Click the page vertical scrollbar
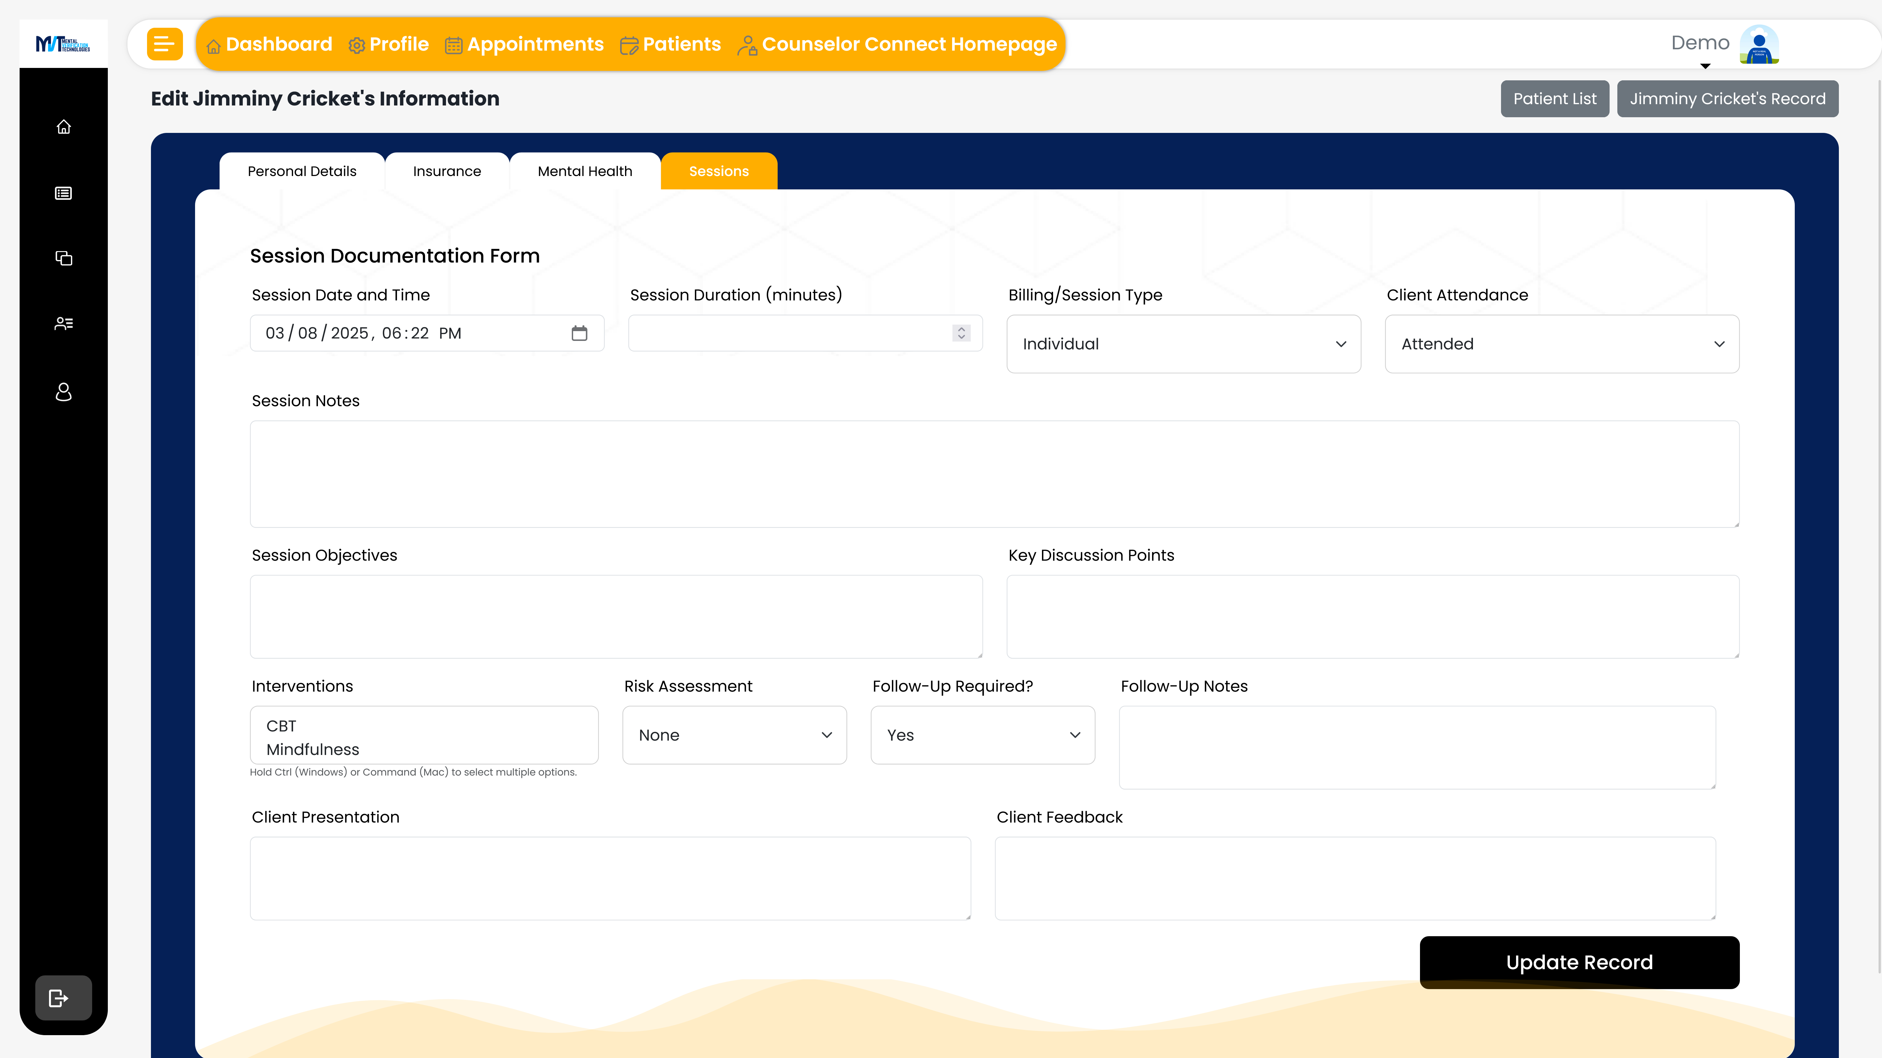Image resolution: width=1882 pixels, height=1058 pixels. 1878,526
